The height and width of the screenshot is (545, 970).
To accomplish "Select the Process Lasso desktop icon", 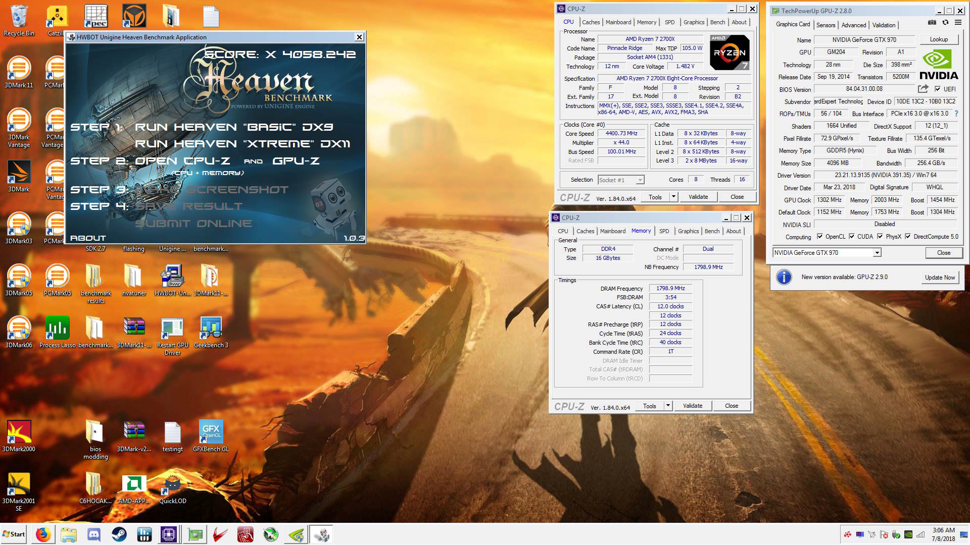I will (x=57, y=332).
